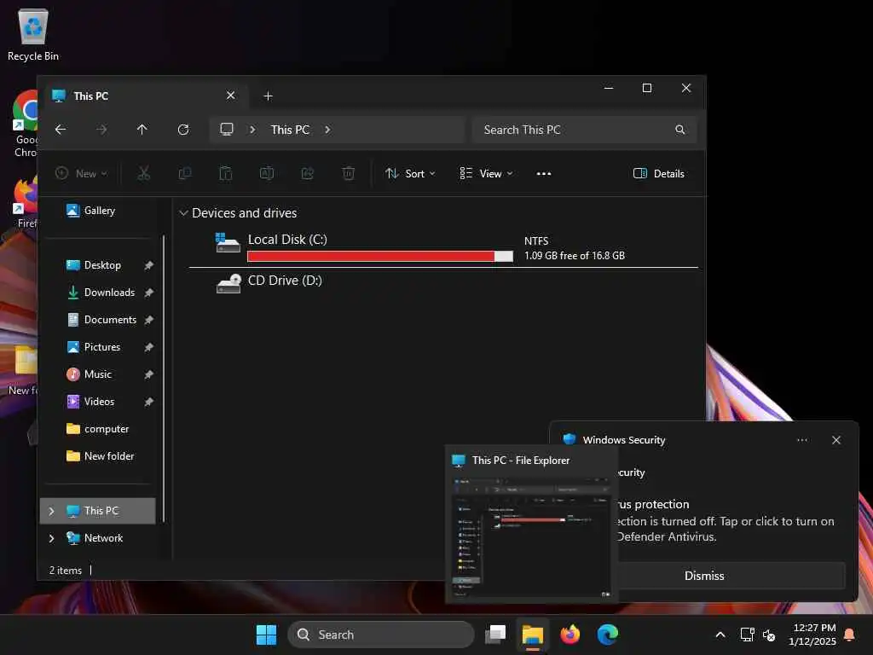Image resolution: width=873 pixels, height=655 pixels.
Task: Click the Rename toolbar icon
Action: [267, 173]
